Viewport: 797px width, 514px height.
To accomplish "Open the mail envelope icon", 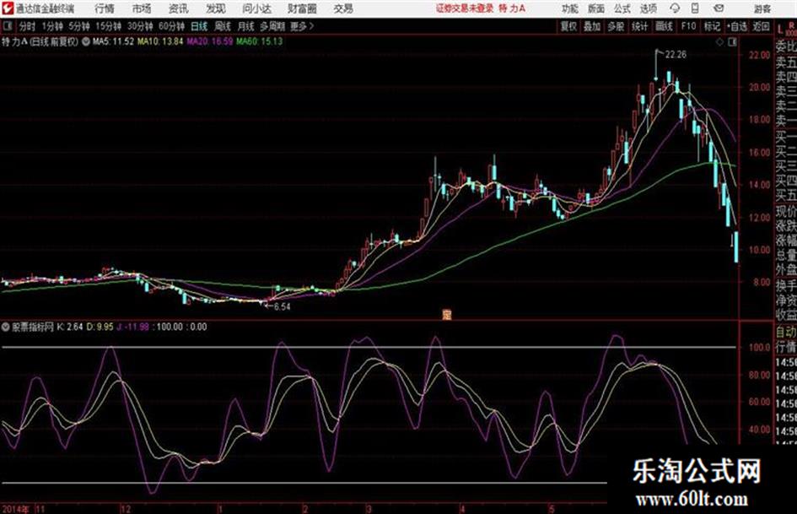I will [719, 8].
